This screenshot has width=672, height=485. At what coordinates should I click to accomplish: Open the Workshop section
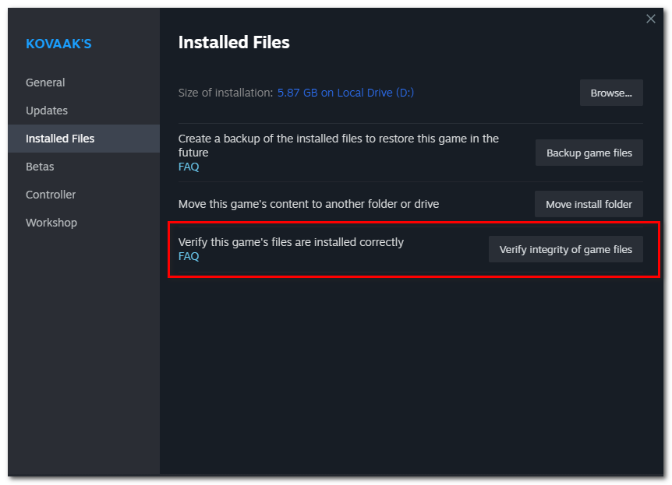pos(51,222)
